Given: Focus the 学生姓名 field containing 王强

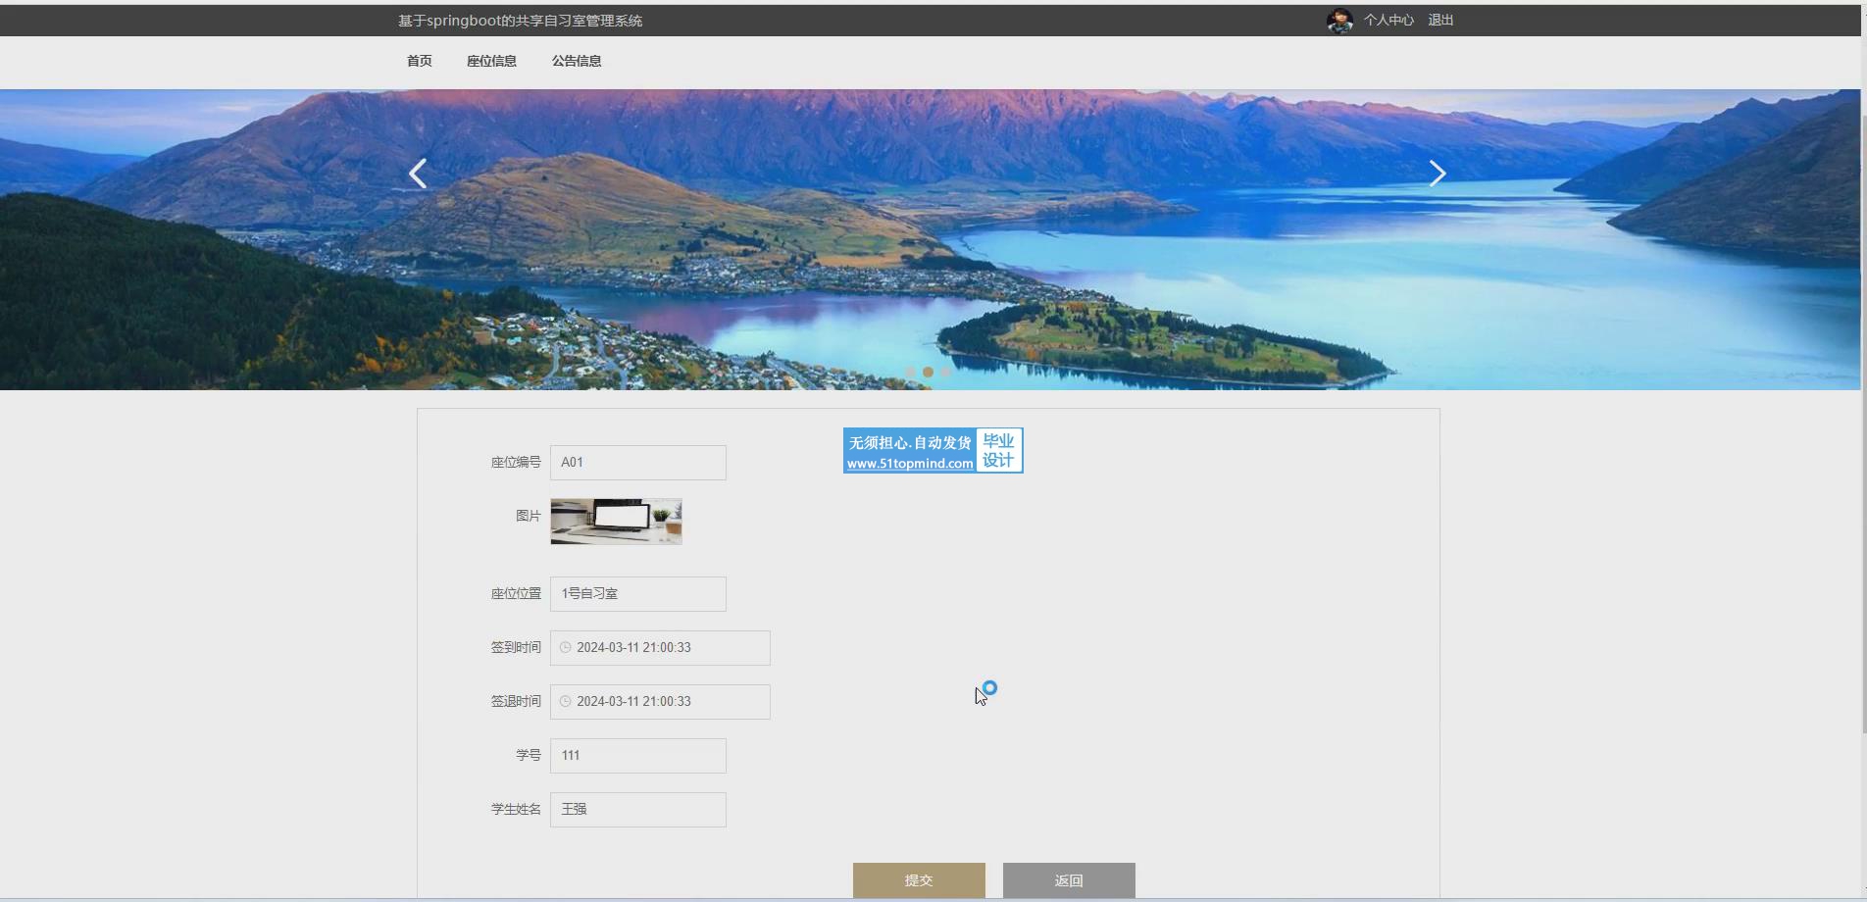Looking at the screenshot, I should pyautogui.click(x=638, y=810).
